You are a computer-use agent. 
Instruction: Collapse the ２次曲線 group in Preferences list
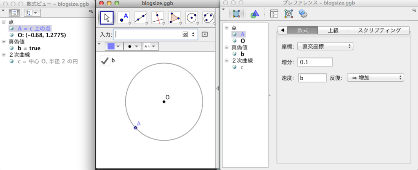coord(227,60)
